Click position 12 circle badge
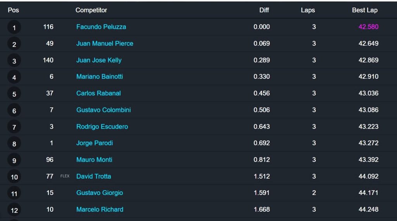 [14, 210]
